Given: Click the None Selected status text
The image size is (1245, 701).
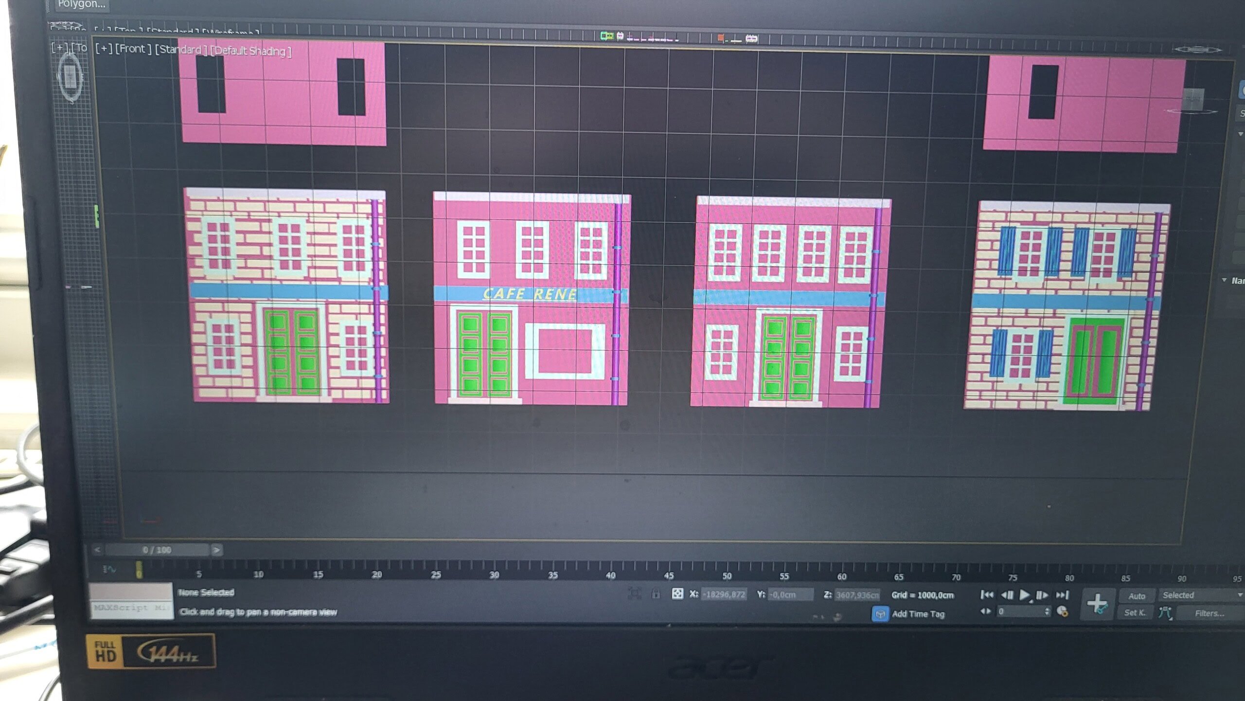Looking at the screenshot, I should [206, 592].
